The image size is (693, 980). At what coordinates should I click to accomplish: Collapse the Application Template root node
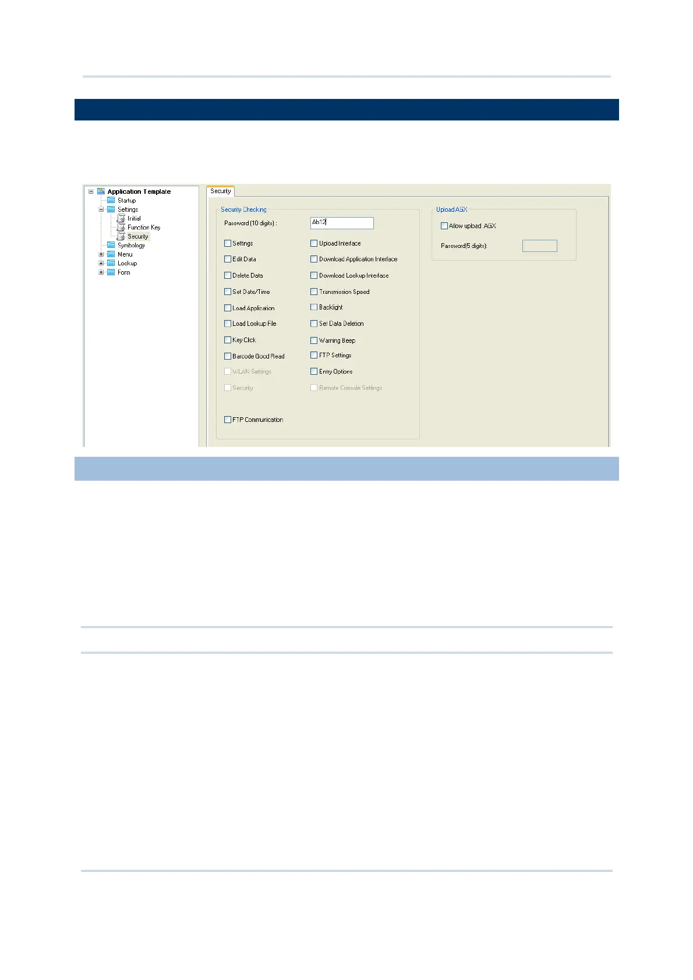pos(91,191)
